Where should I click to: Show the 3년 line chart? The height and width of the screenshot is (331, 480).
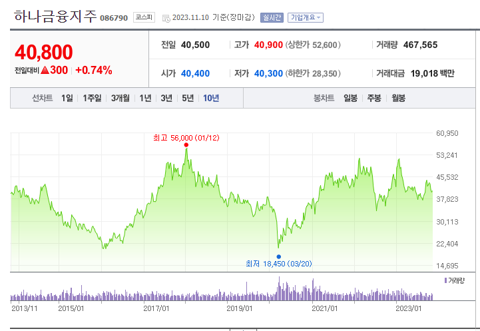[x=166, y=99]
